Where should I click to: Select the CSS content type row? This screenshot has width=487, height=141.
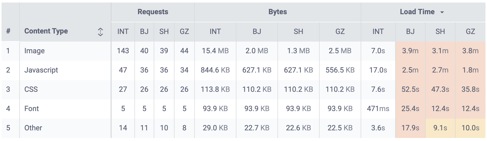point(243,90)
